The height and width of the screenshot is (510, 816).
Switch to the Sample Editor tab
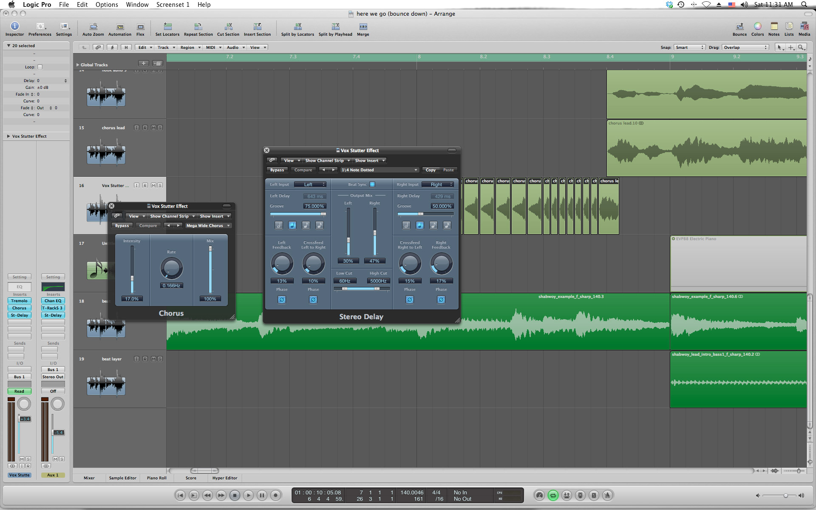click(122, 478)
